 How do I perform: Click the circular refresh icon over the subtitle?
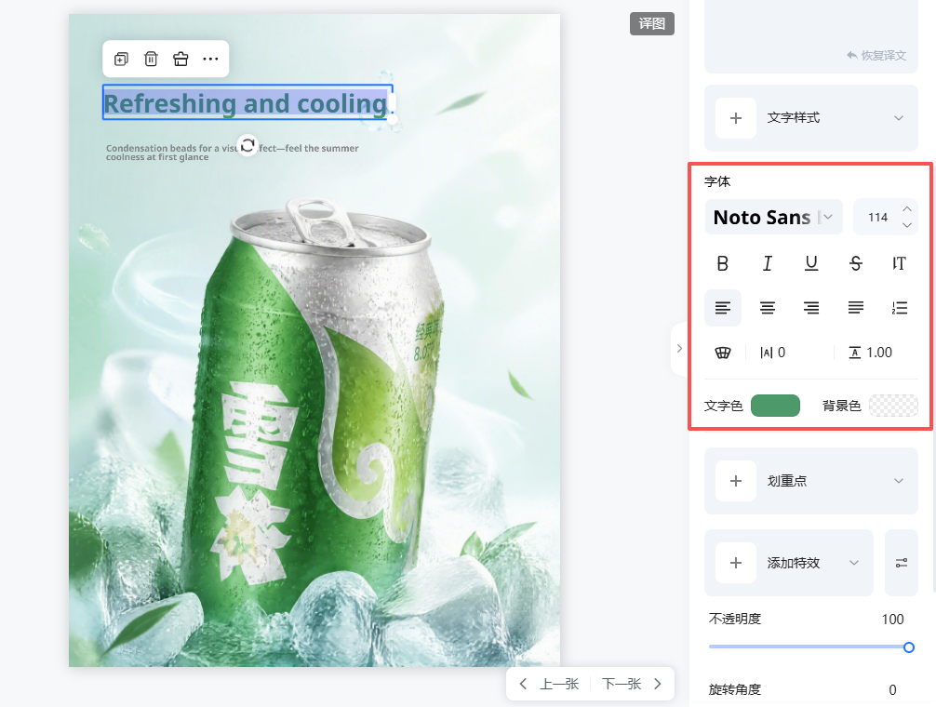(x=247, y=145)
